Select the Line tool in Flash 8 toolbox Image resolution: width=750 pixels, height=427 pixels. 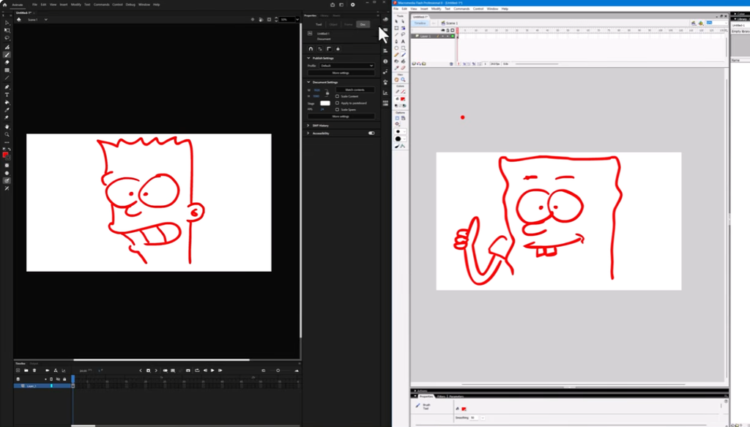[396, 34]
